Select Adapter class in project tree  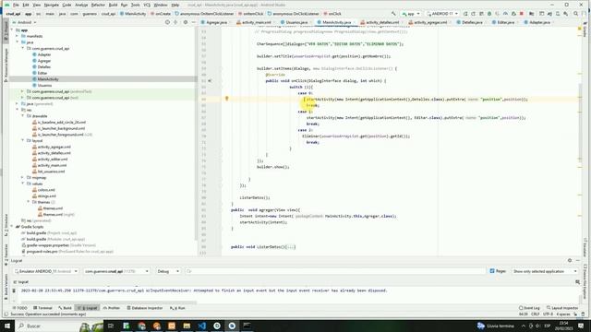point(44,54)
